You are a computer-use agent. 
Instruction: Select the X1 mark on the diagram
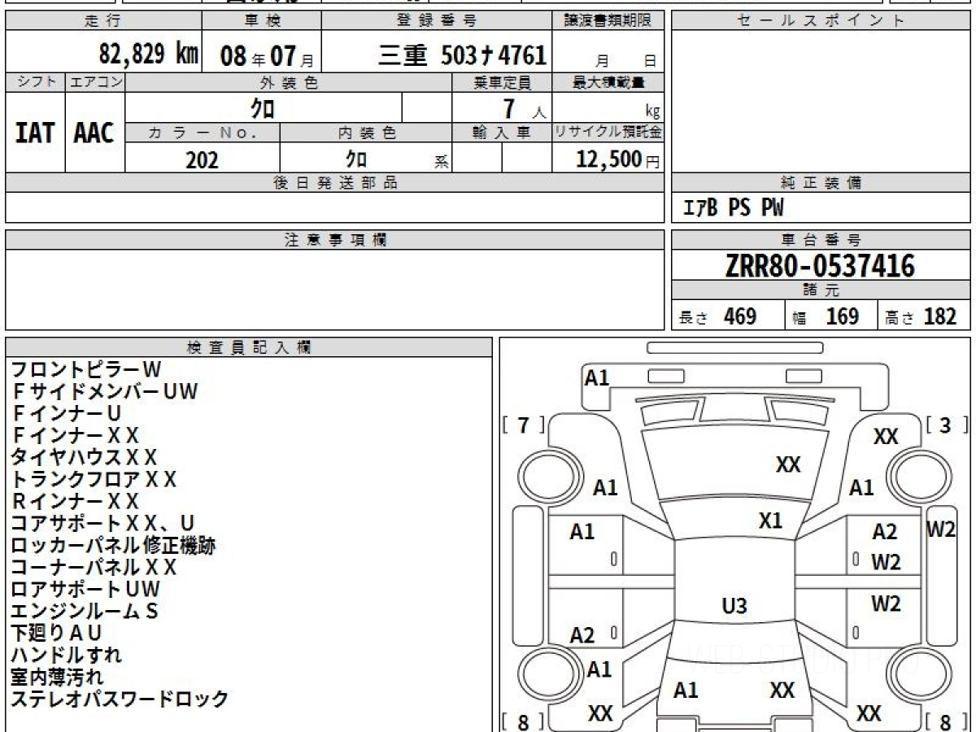click(x=770, y=521)
